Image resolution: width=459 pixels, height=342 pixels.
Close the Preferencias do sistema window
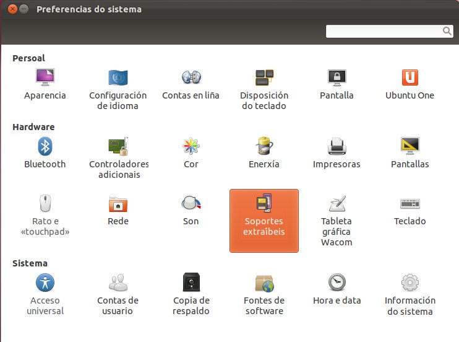tap(12, 9)
